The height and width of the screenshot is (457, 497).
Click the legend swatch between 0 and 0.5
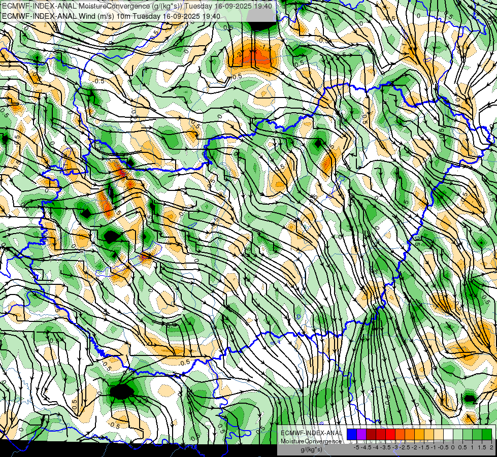coord(458,435)
